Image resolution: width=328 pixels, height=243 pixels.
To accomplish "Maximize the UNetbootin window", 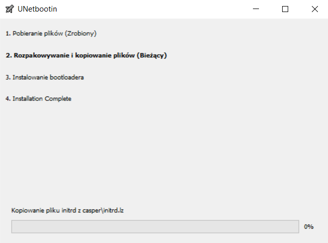I will coord(285,9).
